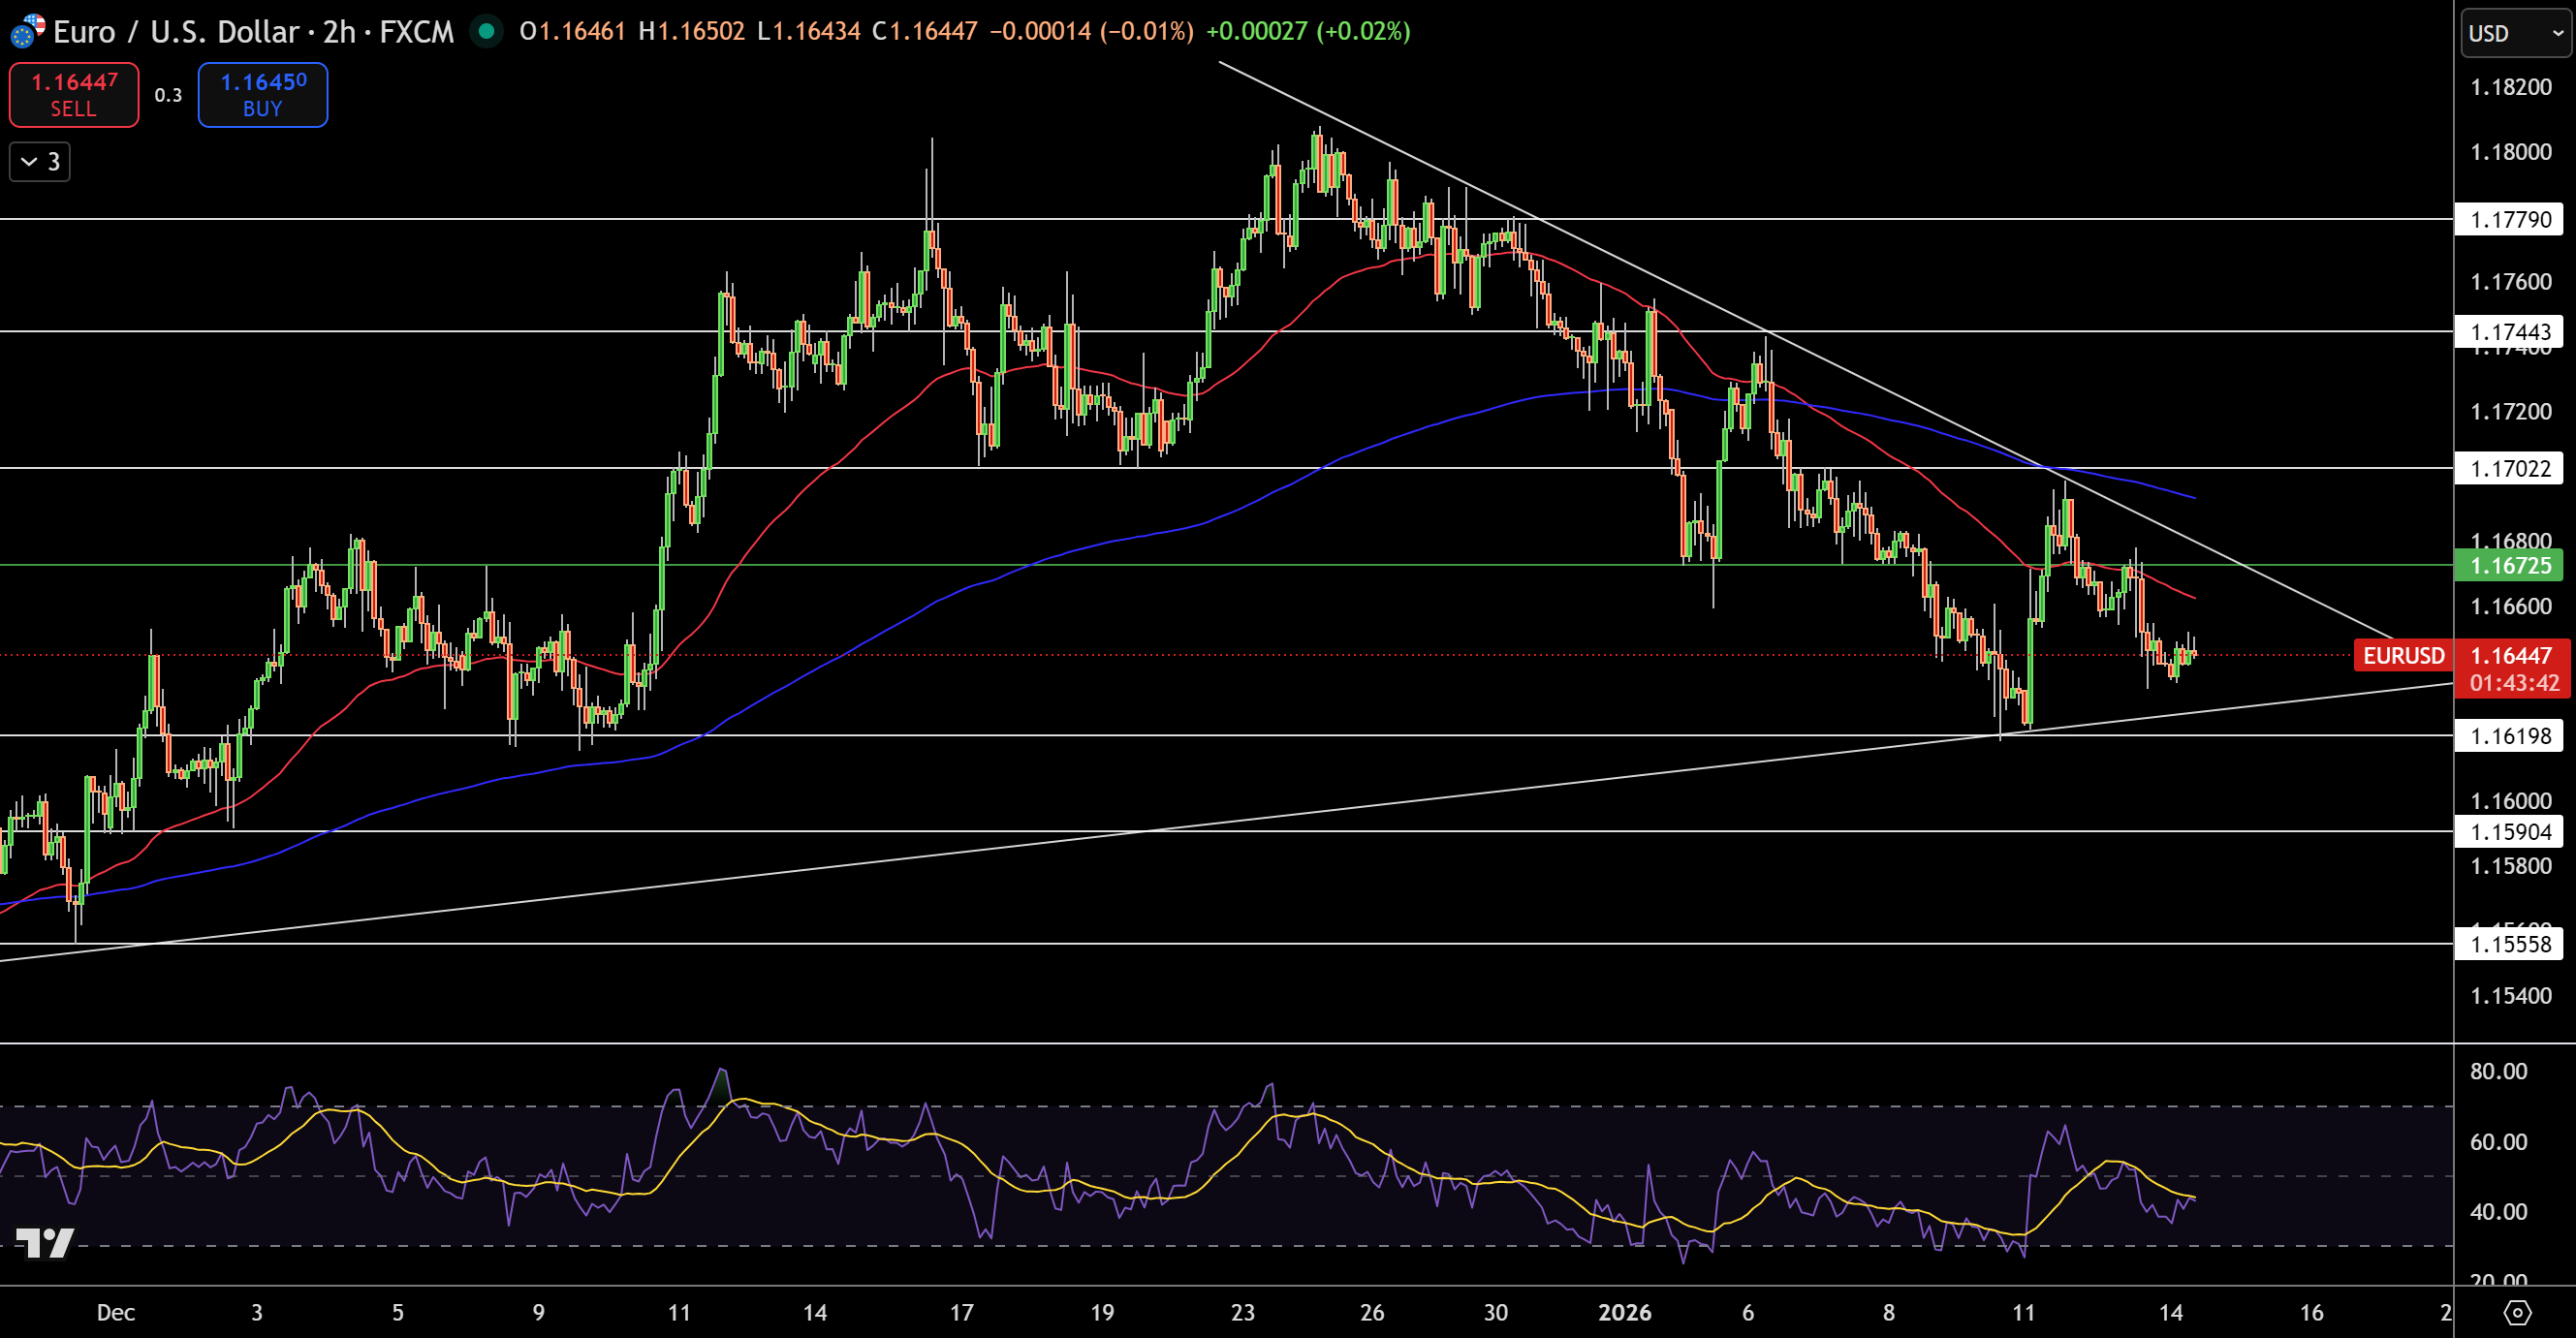Click the 1.18200 price scale label
The width and height of the screenshot is (2576, 1338).
pyautogui.click(x=2511, y=87)
